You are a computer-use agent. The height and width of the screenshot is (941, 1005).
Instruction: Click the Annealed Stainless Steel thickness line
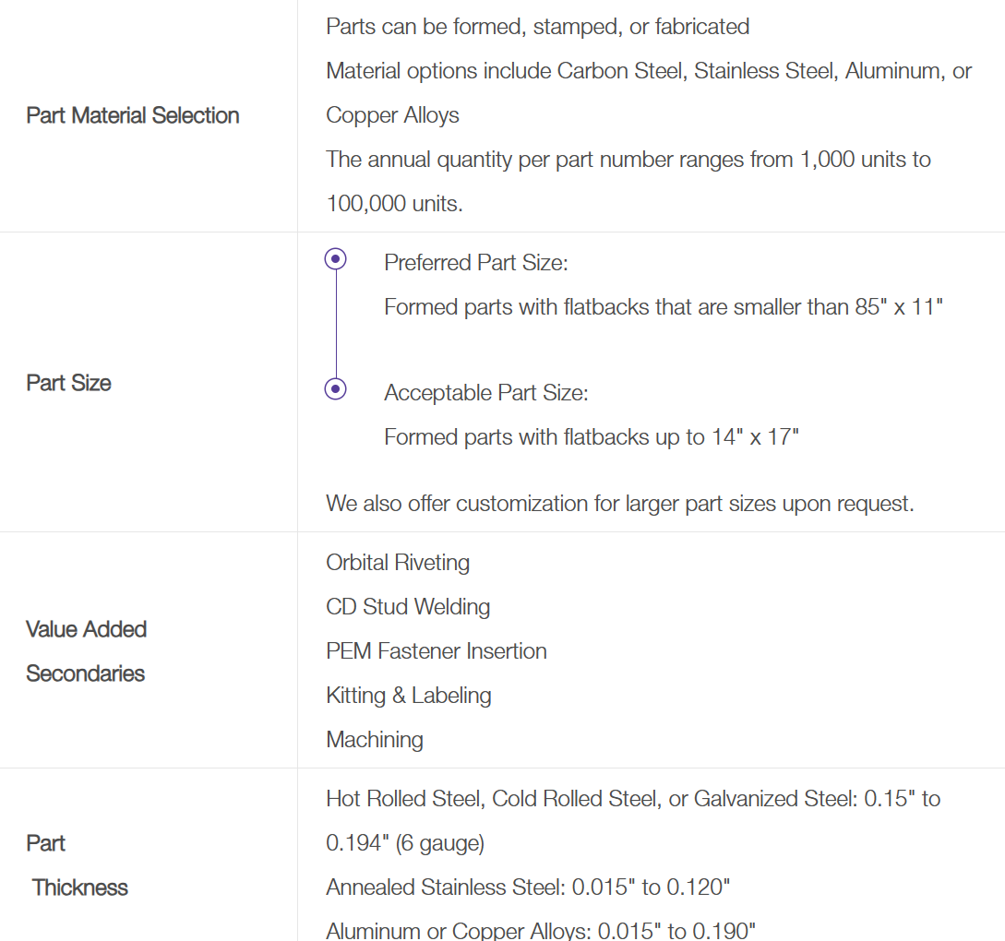pos(528,887)
